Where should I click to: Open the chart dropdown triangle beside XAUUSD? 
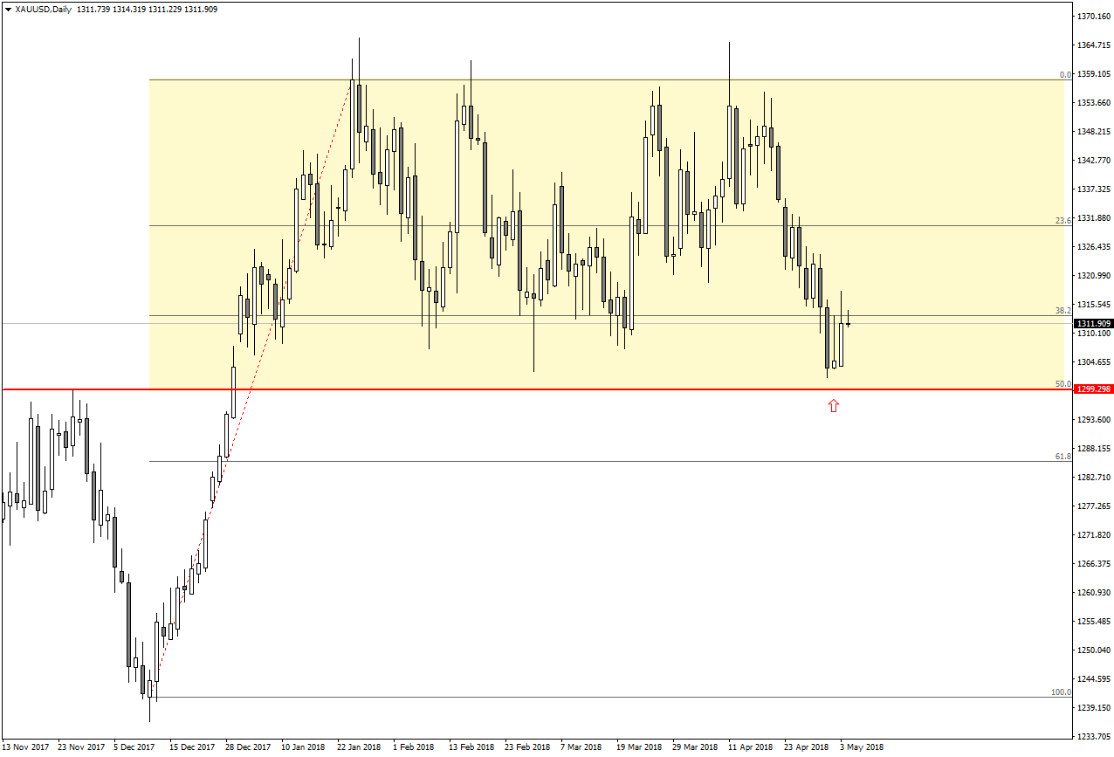pyautogui.click(x=8, y=10)
